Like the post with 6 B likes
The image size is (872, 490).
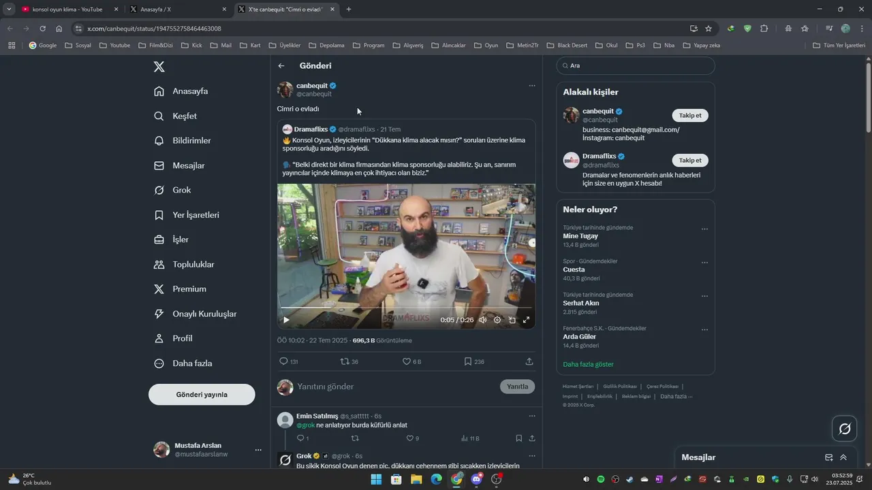pyautogui.click(x=407, y=361)
